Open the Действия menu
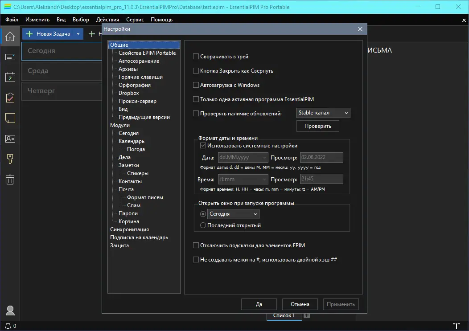The width and height of the screenshot is (469, 331). point(107,20)
